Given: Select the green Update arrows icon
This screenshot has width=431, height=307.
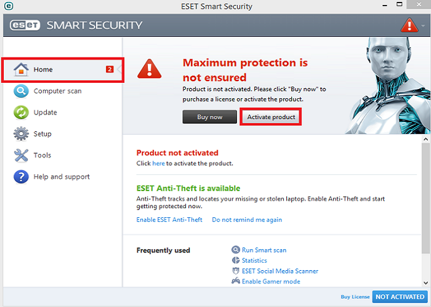Looking at the screenshot, I should [x=21, y=113].
